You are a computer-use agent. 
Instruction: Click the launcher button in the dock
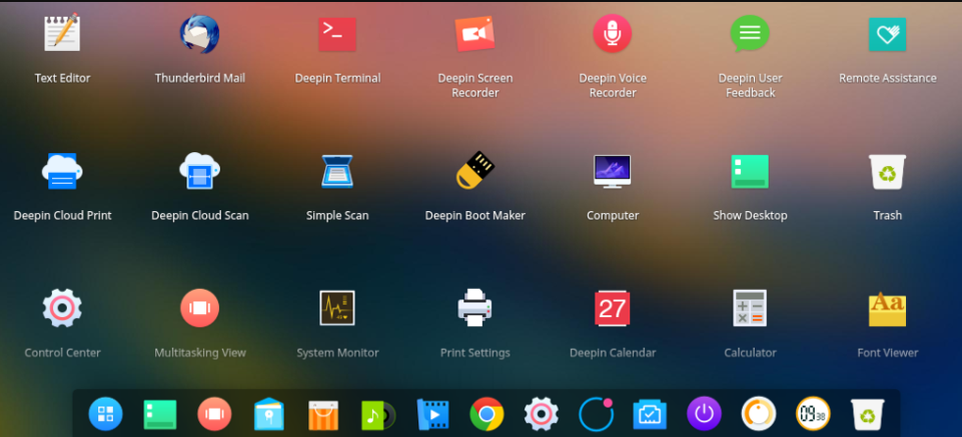tap(106, 414)
